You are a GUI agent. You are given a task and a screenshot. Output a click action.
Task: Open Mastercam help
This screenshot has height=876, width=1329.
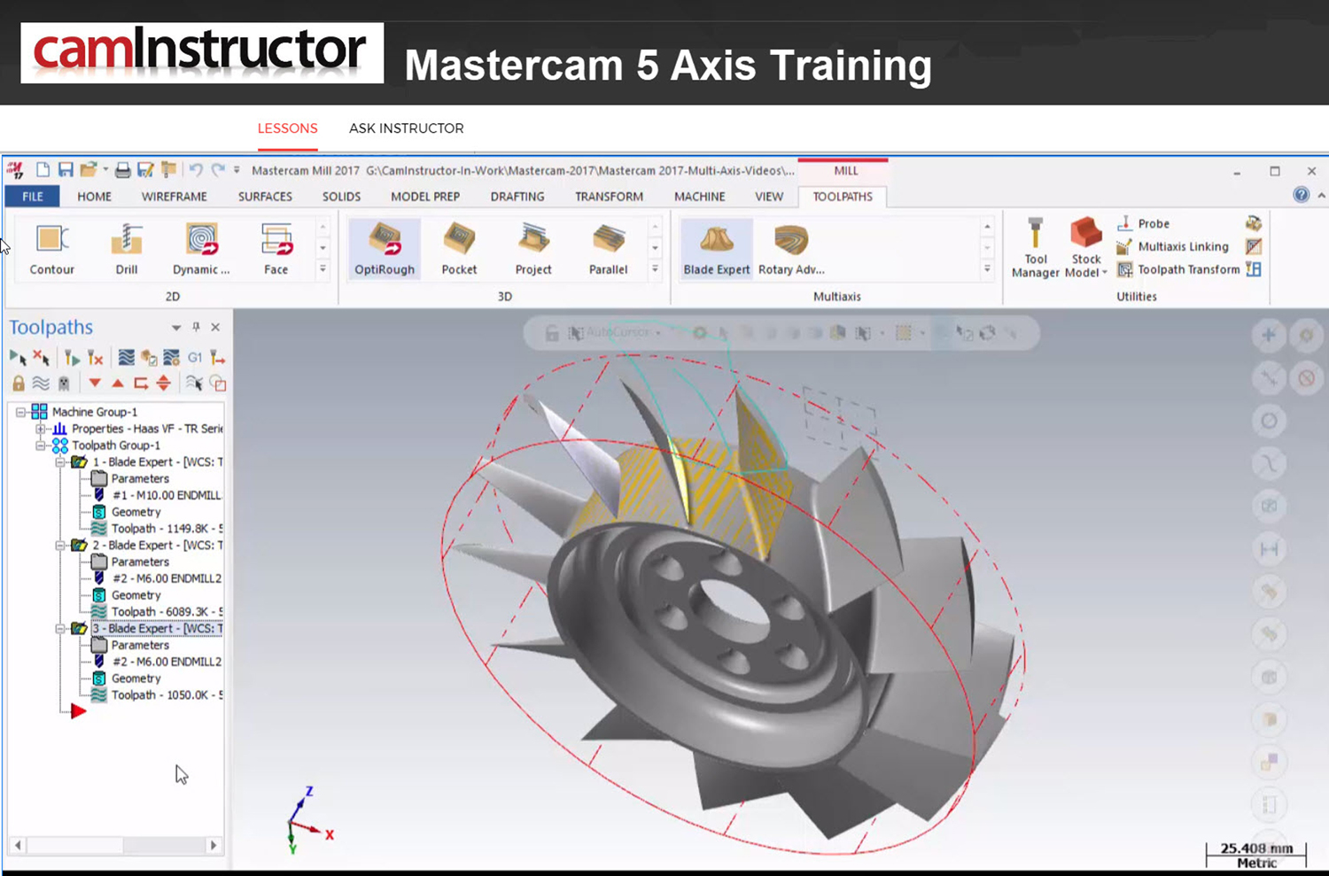pyautogui.click(x=1301, y=195)
